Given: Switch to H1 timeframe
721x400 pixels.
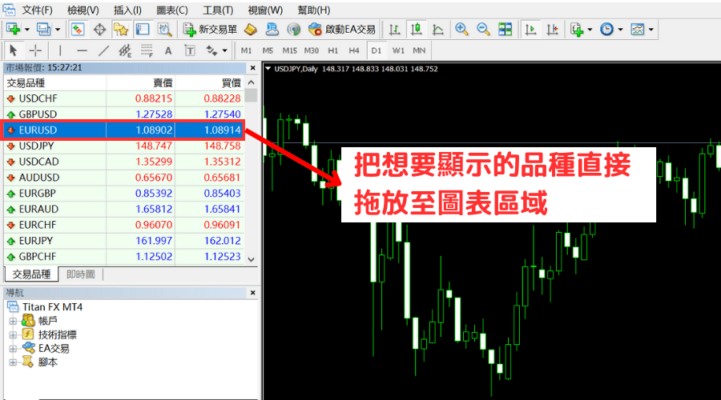Looking at the screenshot, I should tap(333, 50).
